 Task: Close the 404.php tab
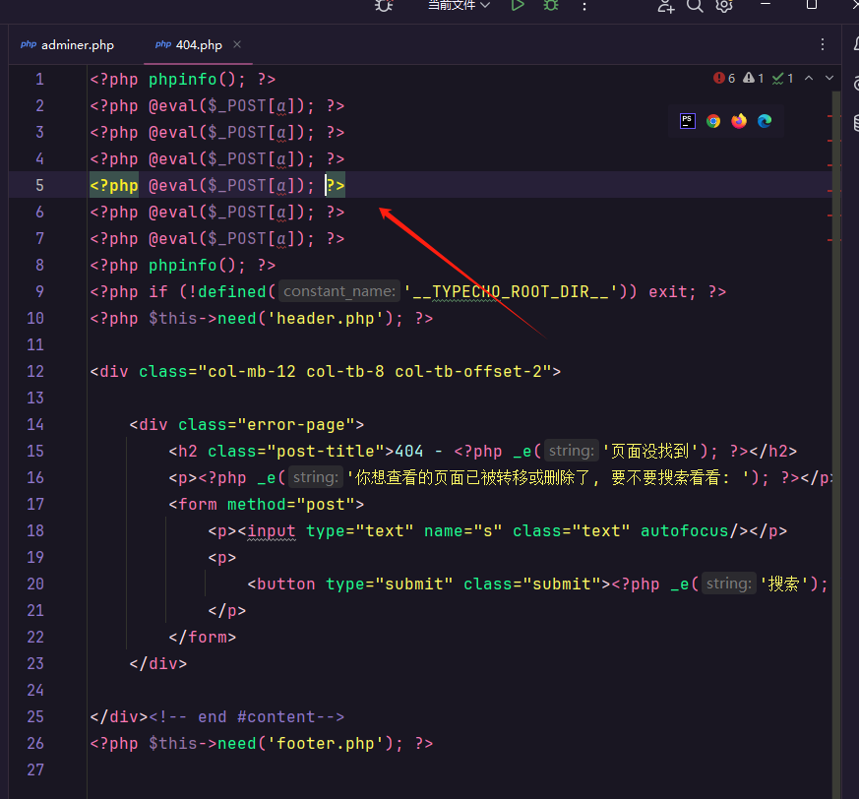coord(237,44)
